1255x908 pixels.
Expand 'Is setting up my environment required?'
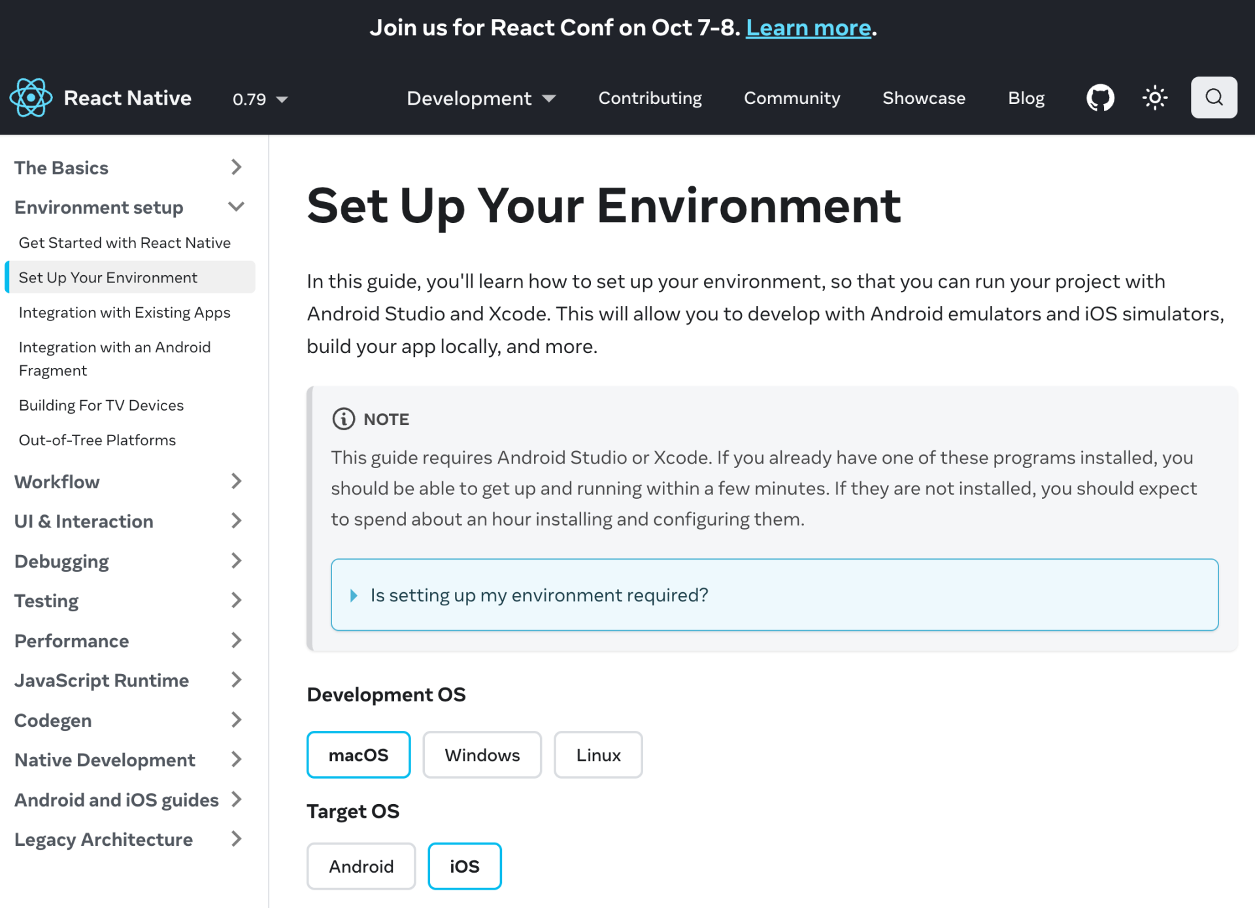(x=775, y=595)
